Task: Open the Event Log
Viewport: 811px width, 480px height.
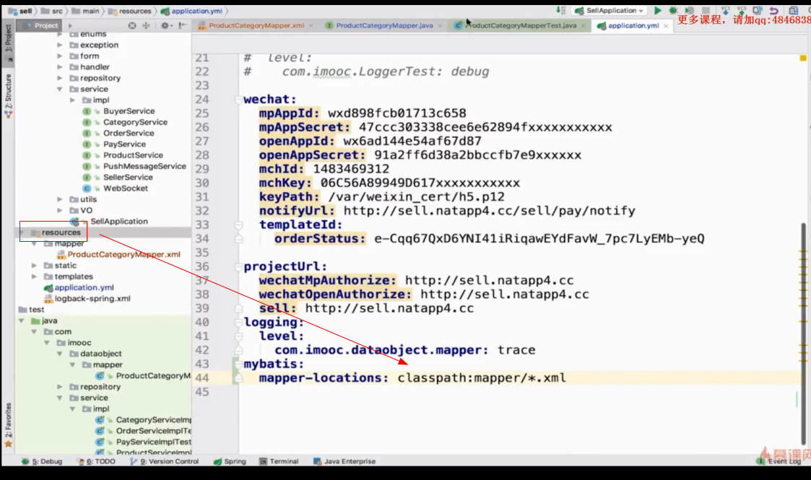Action: [x=780, y=461]
